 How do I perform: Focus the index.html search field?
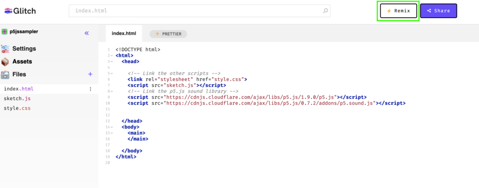pyautogui.click(x=199, y=11)
